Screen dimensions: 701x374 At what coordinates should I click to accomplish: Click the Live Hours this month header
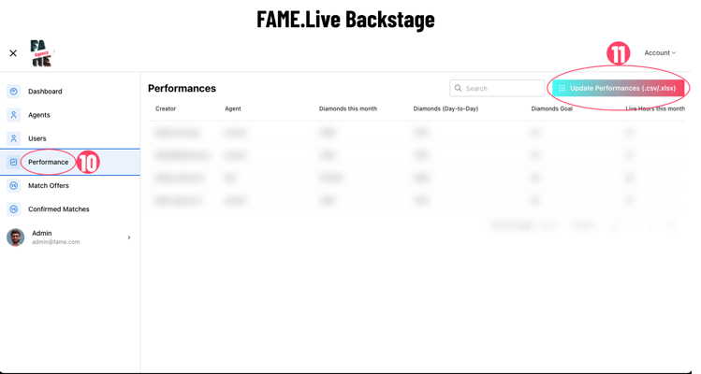tap(655, 108)
